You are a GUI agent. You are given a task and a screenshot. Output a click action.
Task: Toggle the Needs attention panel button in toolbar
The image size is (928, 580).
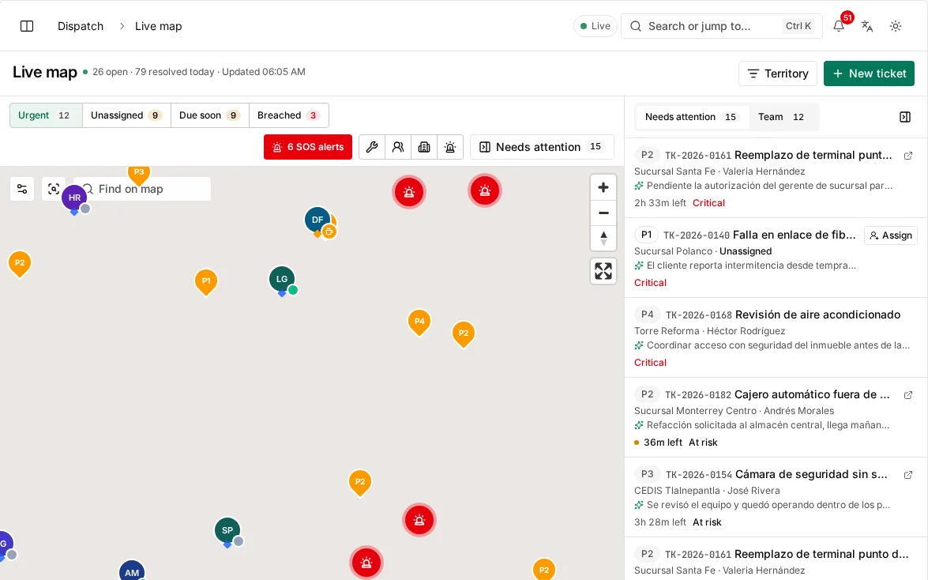pyautogui.click(x=542, y=147)
